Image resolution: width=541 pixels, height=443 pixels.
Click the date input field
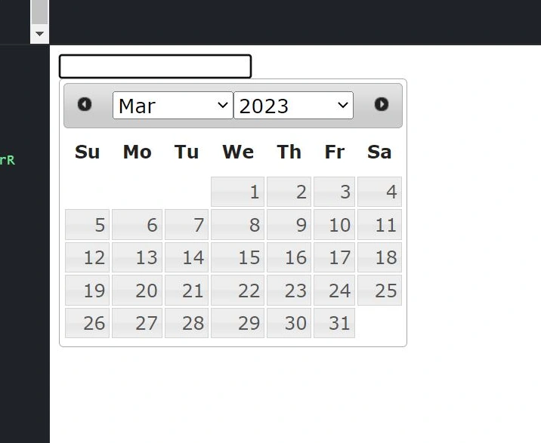pyautogui.click(x=155, y=66)
